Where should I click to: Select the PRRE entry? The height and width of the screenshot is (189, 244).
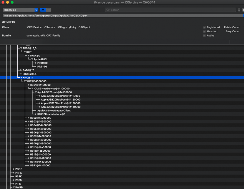18,173
